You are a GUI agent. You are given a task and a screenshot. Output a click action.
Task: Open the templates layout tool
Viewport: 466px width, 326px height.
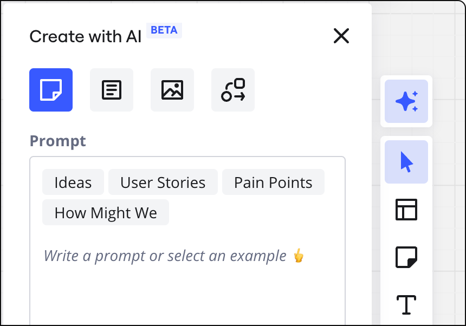406,210
